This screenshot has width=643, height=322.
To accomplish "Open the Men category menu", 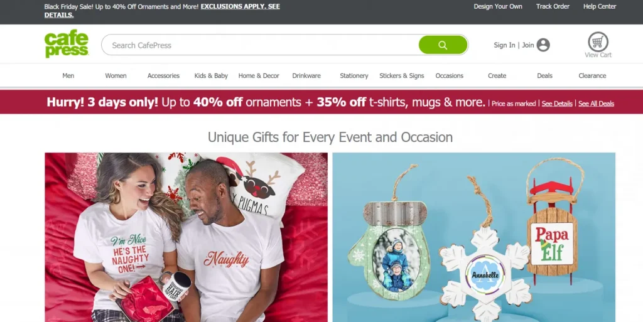I will click(x=68, y=76).
